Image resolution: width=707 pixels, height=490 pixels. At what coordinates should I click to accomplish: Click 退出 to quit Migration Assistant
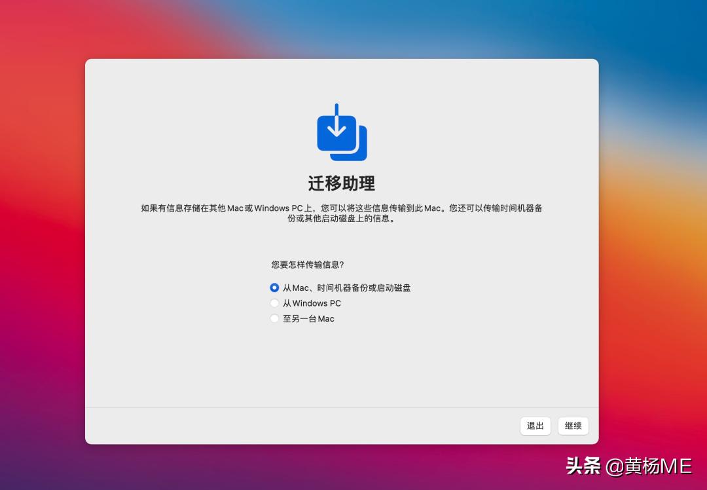point(535,426)
